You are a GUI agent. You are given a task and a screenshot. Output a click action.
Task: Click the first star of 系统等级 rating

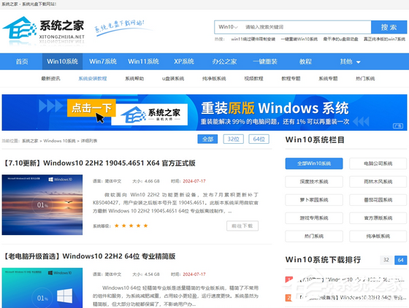tap(117, 226)
